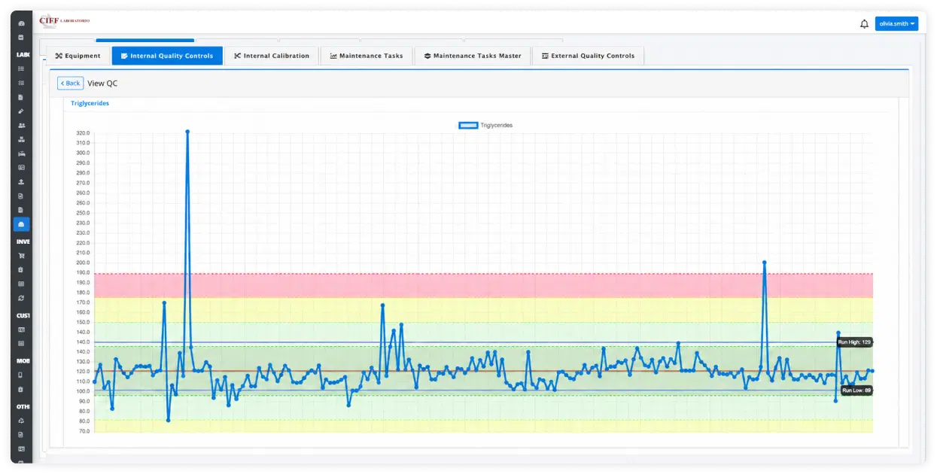Click the Back button
Viewport: 937px width, 474px height.
coord(70,84)
